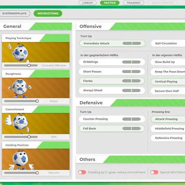Image resolution: width=185 pixels, height=185 pixels.
Task: Choose the Flanks offensive option
Action: [112, 81]
